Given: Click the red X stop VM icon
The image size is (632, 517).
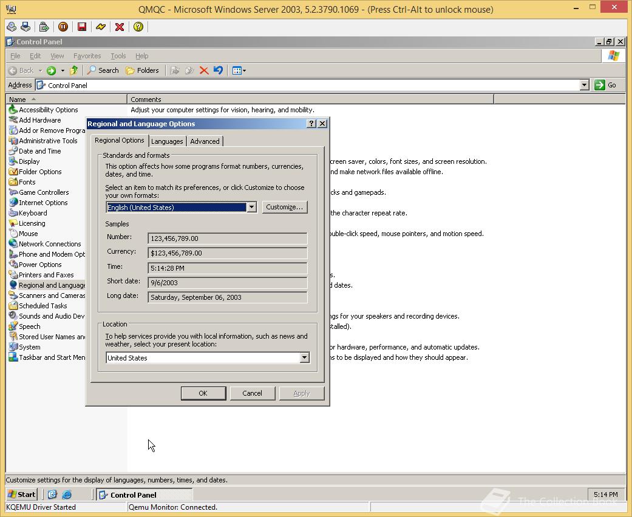Looking at the screenshot, I should [120, 27].
